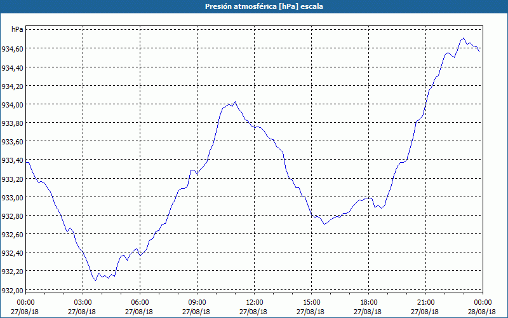Click the 09:00 time axis label
The width and height of the screenshot is (508, 318).
(x=197, y=302)
